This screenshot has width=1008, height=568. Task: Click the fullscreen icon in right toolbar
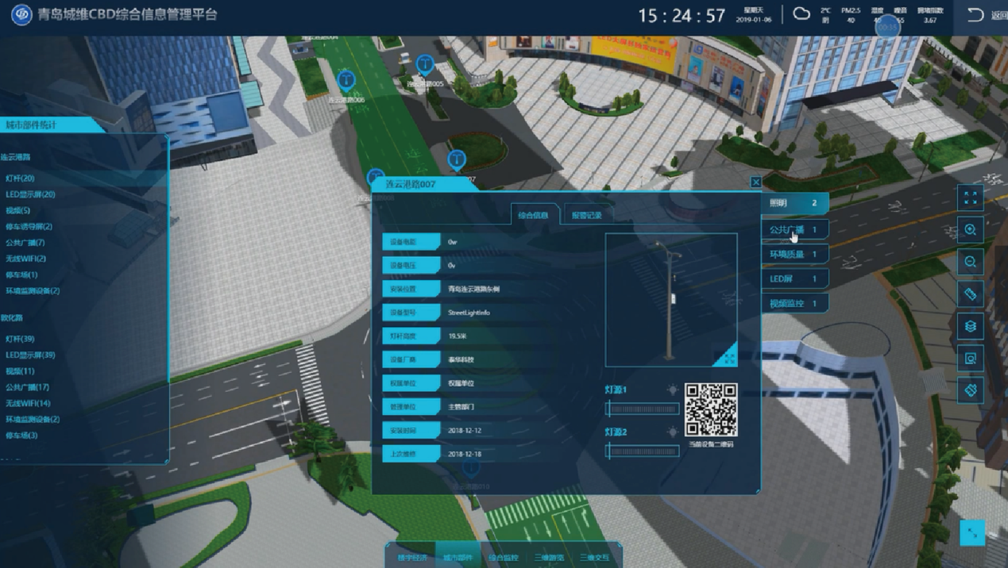(970, 198)
